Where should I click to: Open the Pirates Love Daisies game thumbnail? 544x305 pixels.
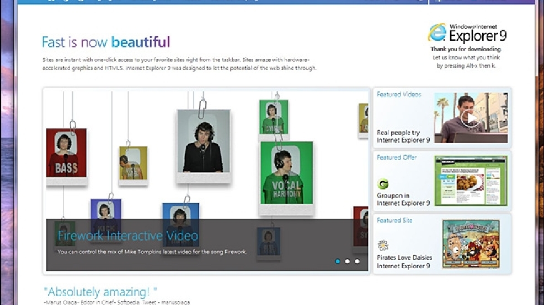click(471, 244)
